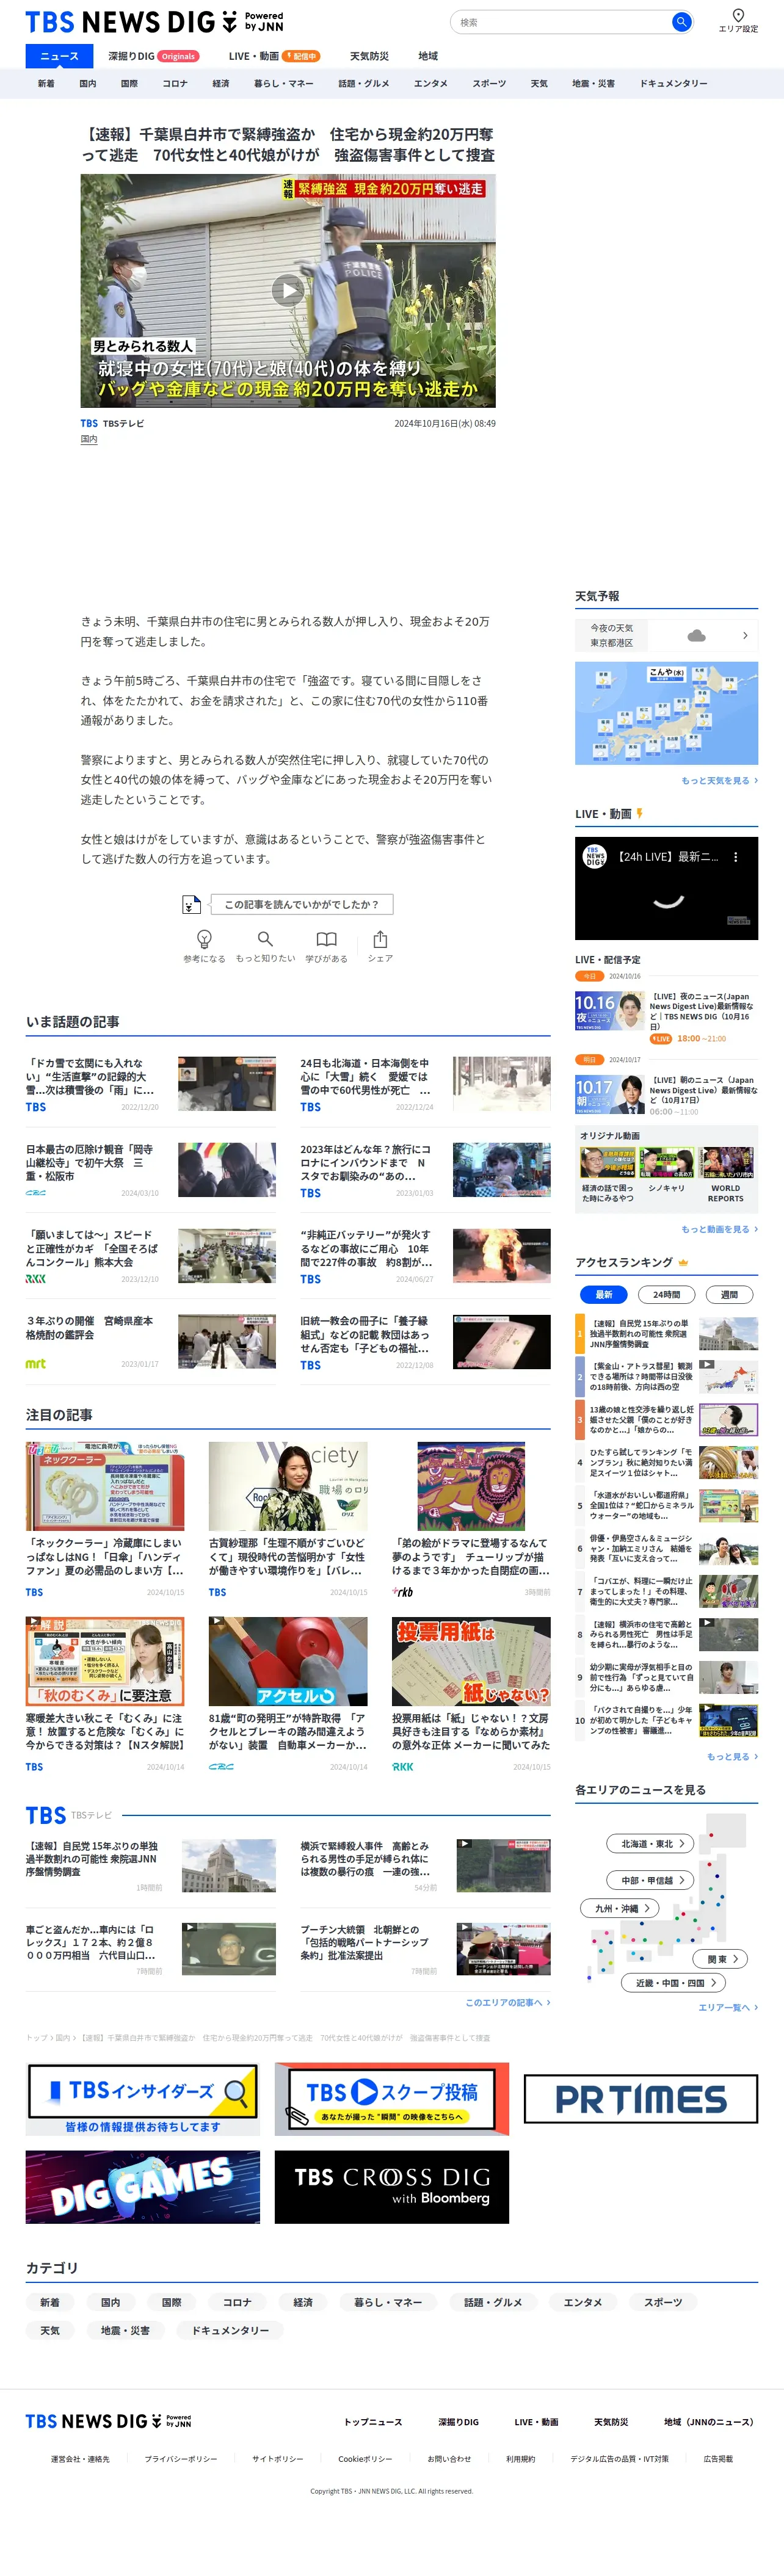Image resolution: width=784 pixels, height=2576 pixels.
Task: Click もっと動画を見る link
Action: [719, 1229]
